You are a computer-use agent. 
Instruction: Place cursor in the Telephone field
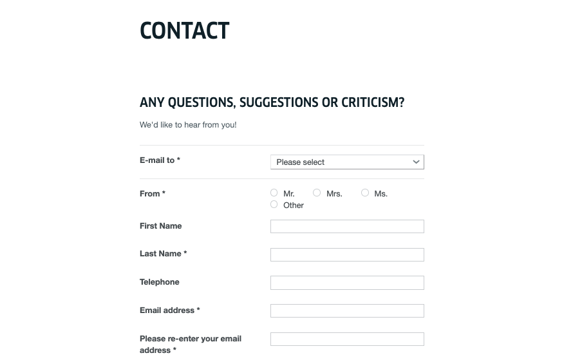347,283
